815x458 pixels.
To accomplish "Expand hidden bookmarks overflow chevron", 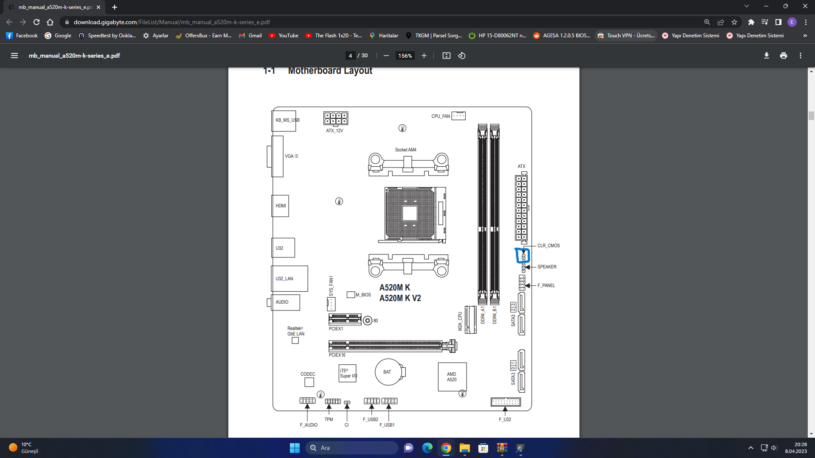I will pyautogui.click(x=805, y=36).
